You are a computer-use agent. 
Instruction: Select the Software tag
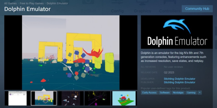tap(165, 93)
